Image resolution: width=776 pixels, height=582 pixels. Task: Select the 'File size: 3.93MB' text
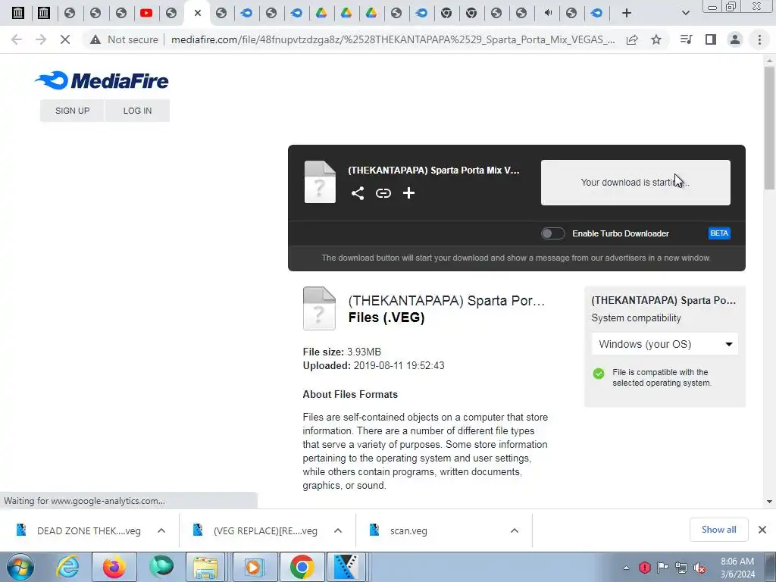tap(342, 352)
